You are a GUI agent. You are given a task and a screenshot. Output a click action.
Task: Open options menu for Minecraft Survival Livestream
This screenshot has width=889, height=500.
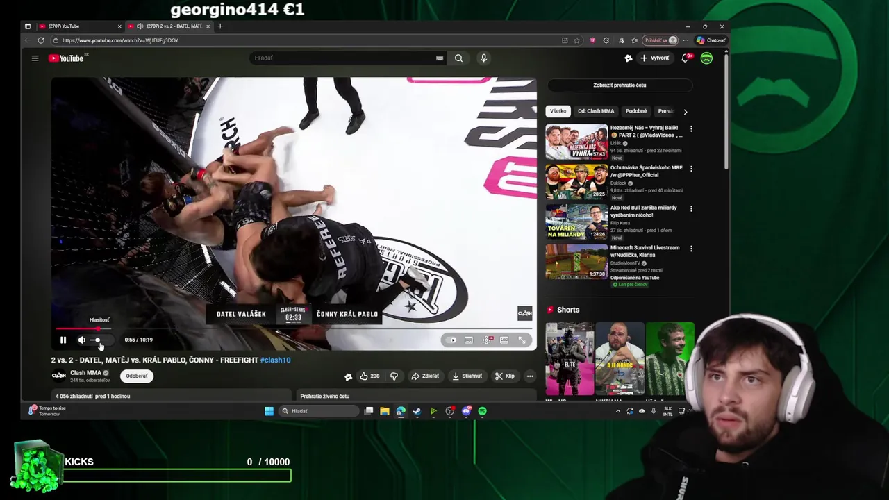tap(690, 249)
